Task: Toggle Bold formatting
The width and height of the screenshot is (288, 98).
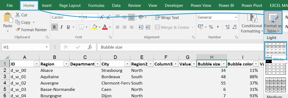Action: [54, 27]
